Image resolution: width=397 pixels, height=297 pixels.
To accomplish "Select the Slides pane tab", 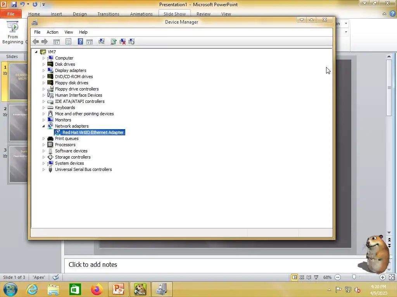I will pyautogui.click(x=12, y=56).
